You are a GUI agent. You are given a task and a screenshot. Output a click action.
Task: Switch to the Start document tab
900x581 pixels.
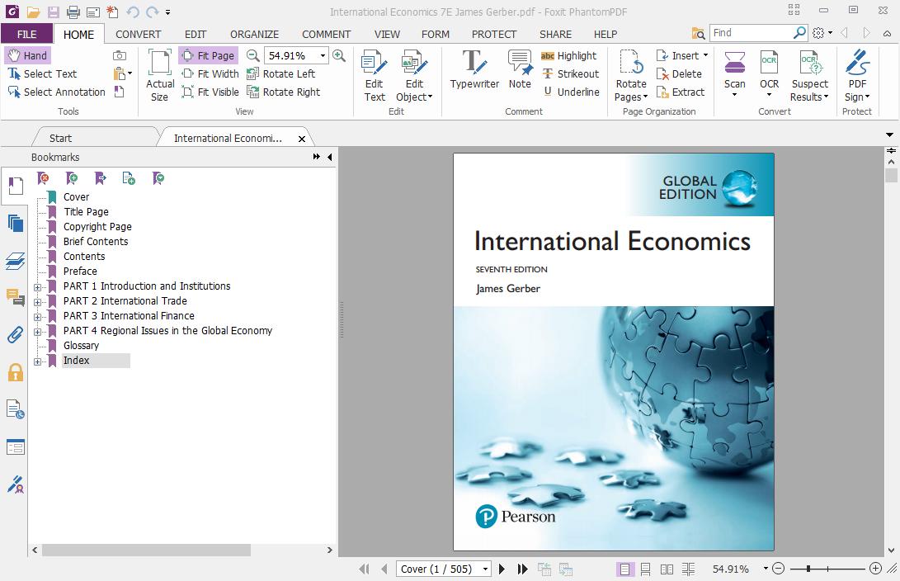(60, 139)
